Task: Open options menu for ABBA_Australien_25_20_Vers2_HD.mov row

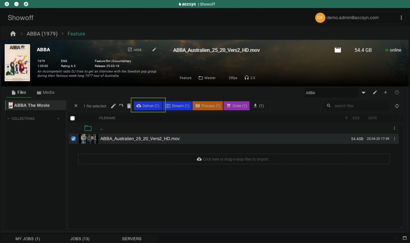Action: pyautogui.click(x=395, y=139)
